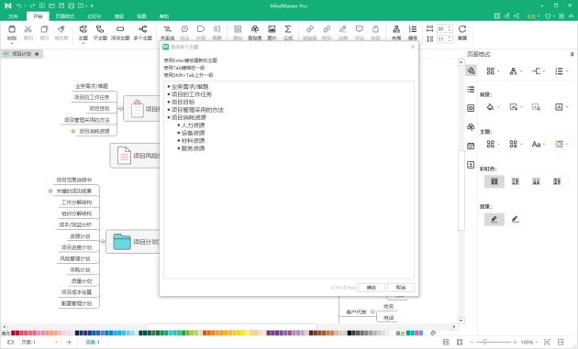Screen dimensions: 578x349
Task: Insert a Picture (图片) via ribbon
Action: click(x=272, y=32)
